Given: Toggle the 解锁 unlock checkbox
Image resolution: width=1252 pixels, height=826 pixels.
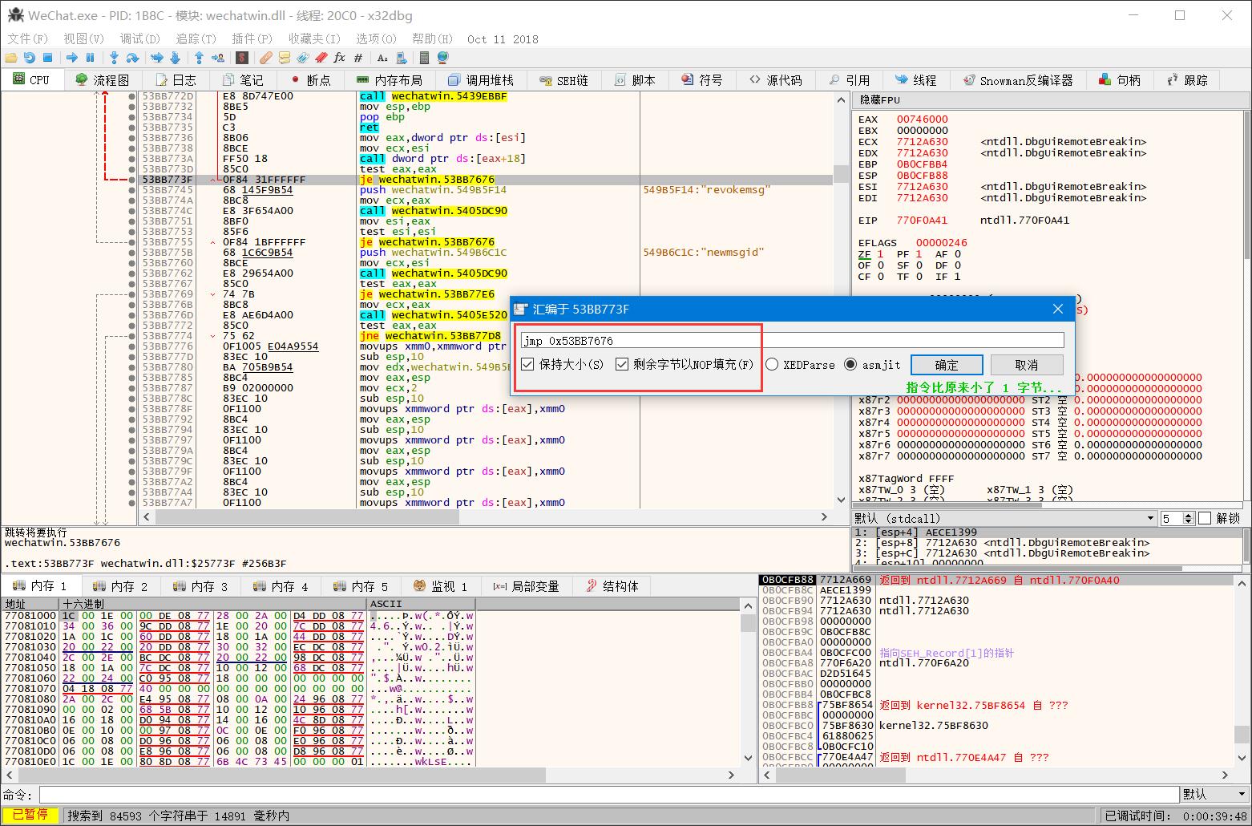Looking at the screenshot, I should pos(1205,518).
